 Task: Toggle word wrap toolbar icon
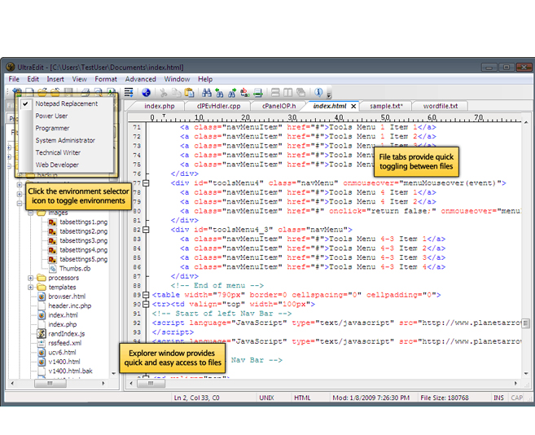click(129, 92)
